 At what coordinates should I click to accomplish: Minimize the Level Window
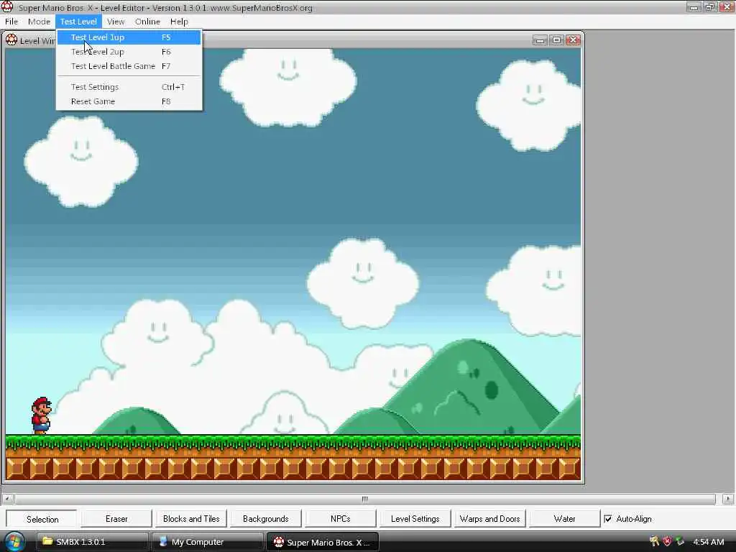tap(540, 40)
